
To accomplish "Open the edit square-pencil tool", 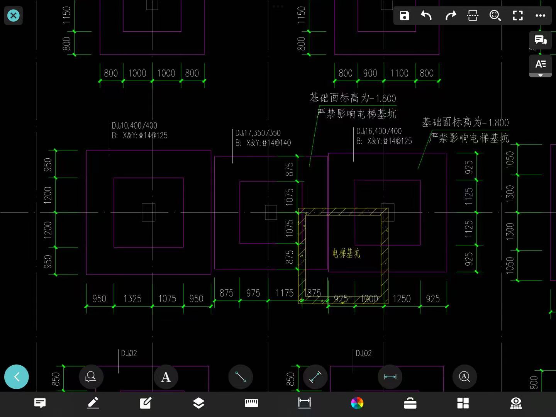I will click(146, 403).
